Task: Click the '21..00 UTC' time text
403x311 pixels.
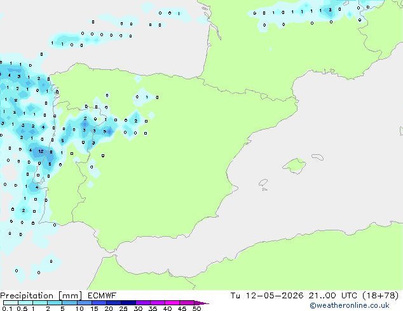Action: click(333, 296)
